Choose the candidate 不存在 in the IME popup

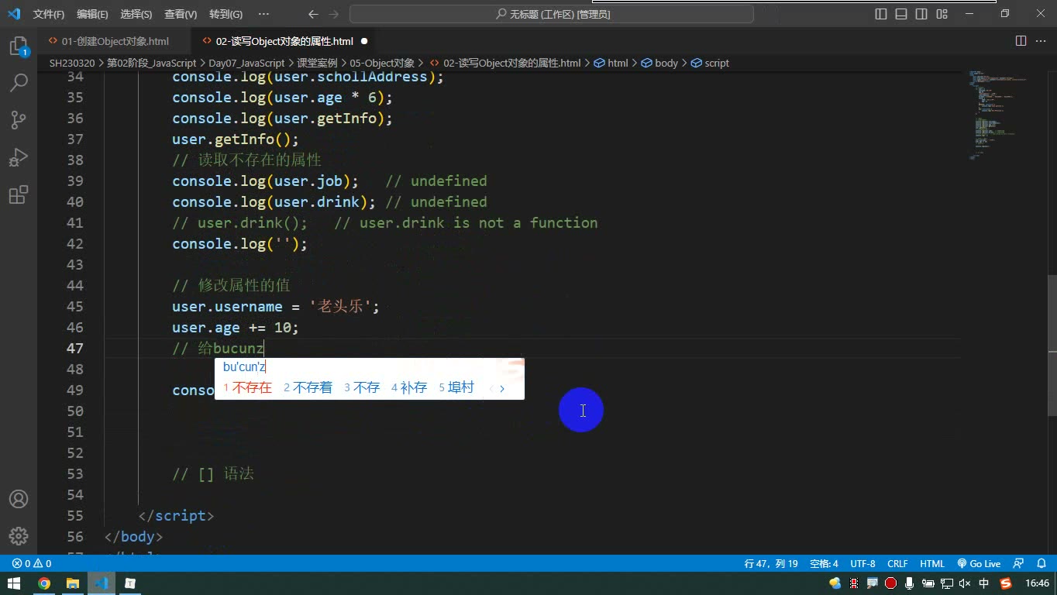pos(248,387)
